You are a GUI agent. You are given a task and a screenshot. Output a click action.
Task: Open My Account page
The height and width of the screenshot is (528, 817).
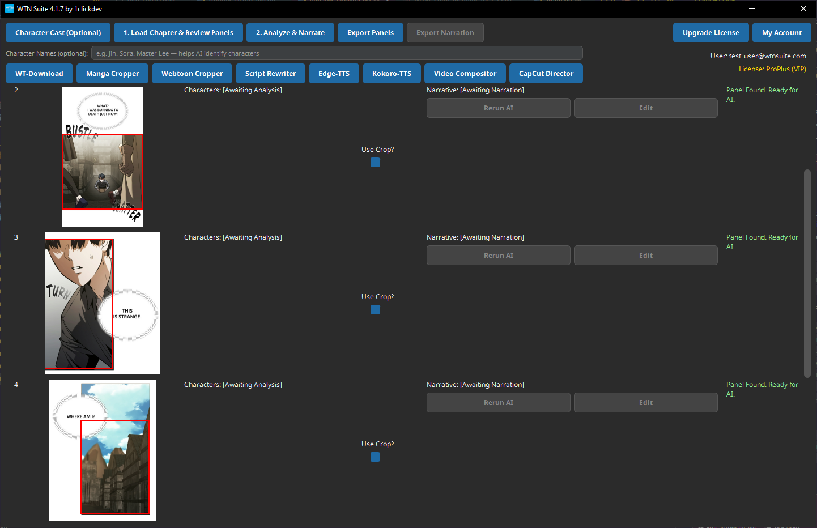pos(782,32)
